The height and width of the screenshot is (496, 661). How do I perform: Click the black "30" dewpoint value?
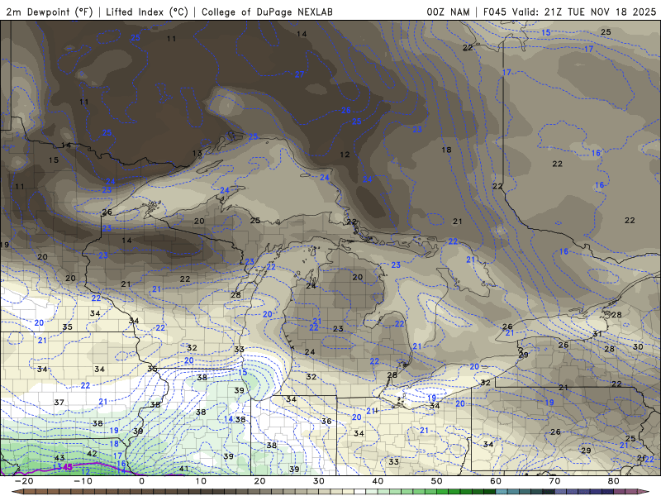coord(638,346)
